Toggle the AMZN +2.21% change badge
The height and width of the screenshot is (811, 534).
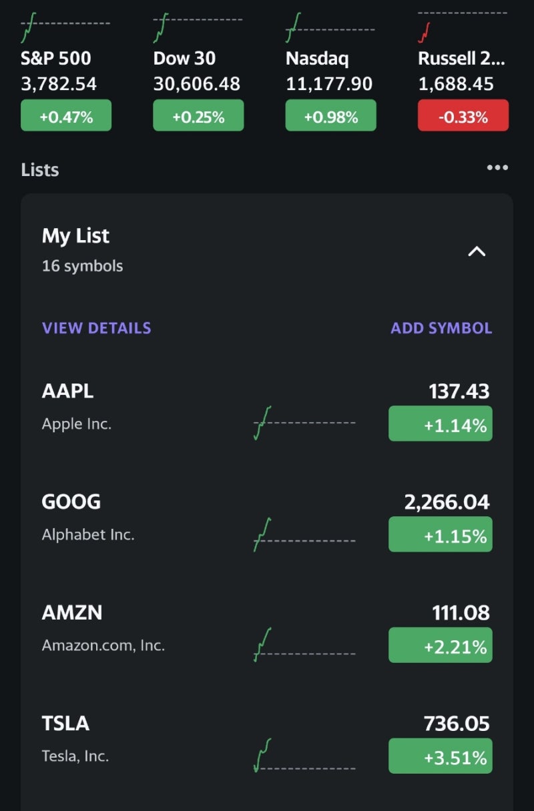click(x=441, y=646)
